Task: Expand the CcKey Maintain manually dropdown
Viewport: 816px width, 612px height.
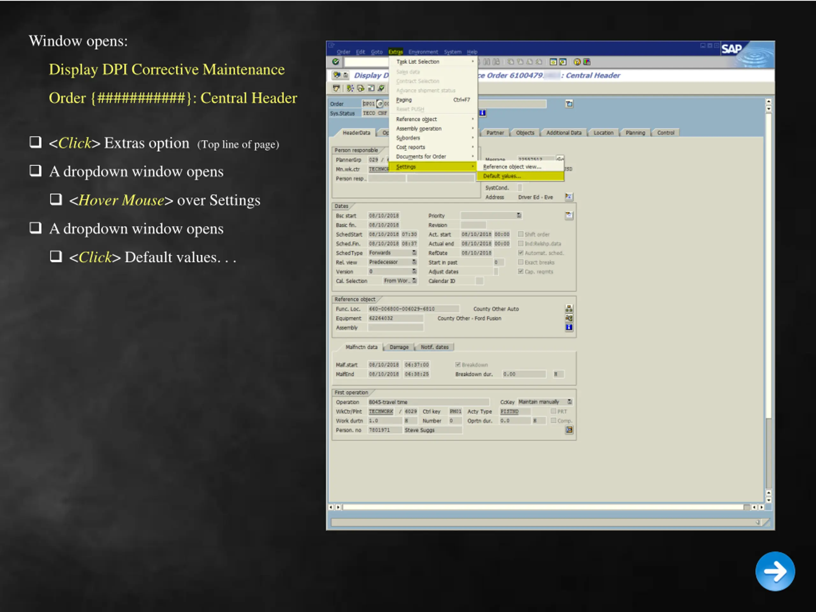Action: pyautogui.click(x=570, y=402)
